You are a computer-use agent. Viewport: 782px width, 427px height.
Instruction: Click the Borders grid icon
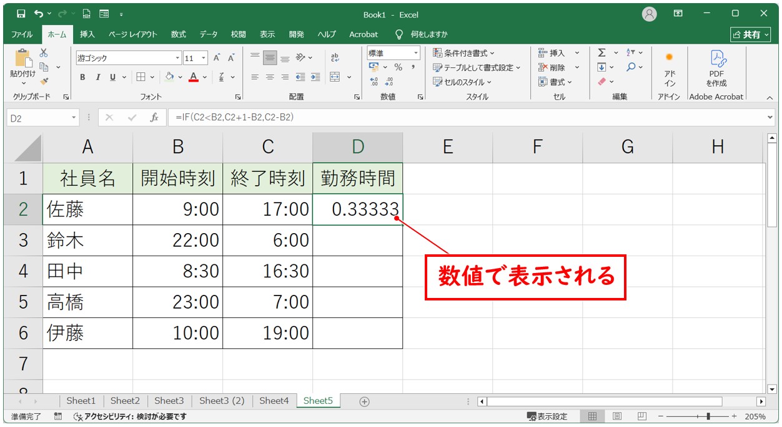pos(141,77)
